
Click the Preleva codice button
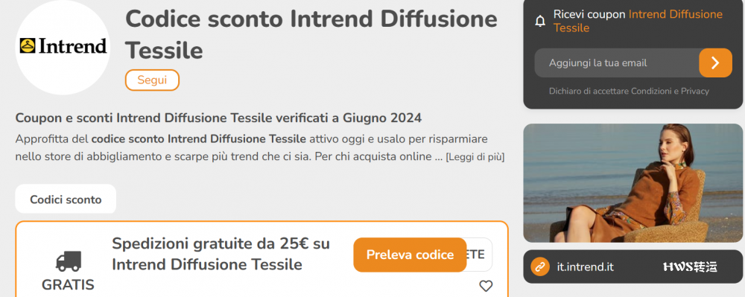pyautogui.click(x=410, y=255)
